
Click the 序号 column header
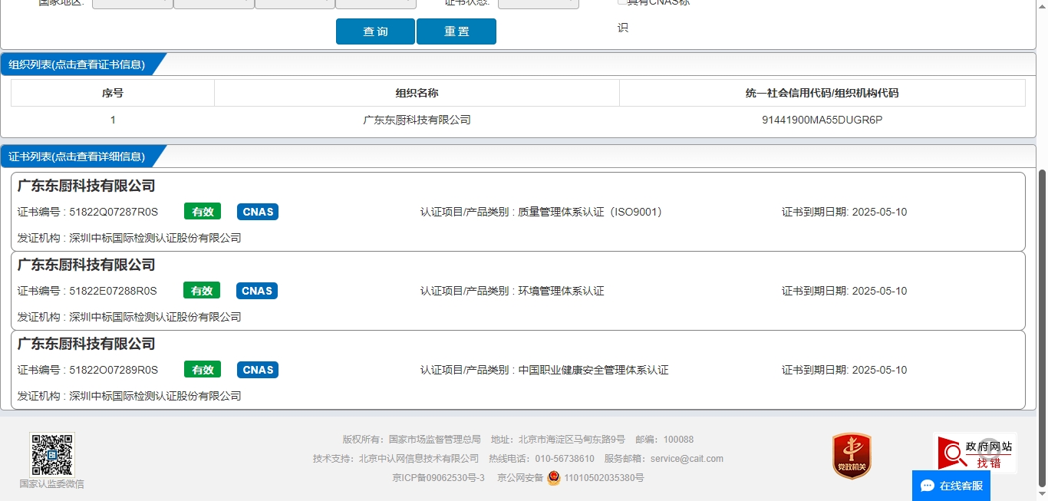click(113, 93)
